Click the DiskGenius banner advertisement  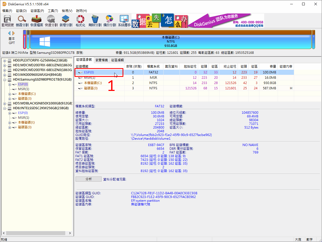198,21
